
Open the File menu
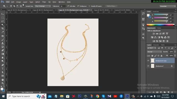click(x=8, y=2)
